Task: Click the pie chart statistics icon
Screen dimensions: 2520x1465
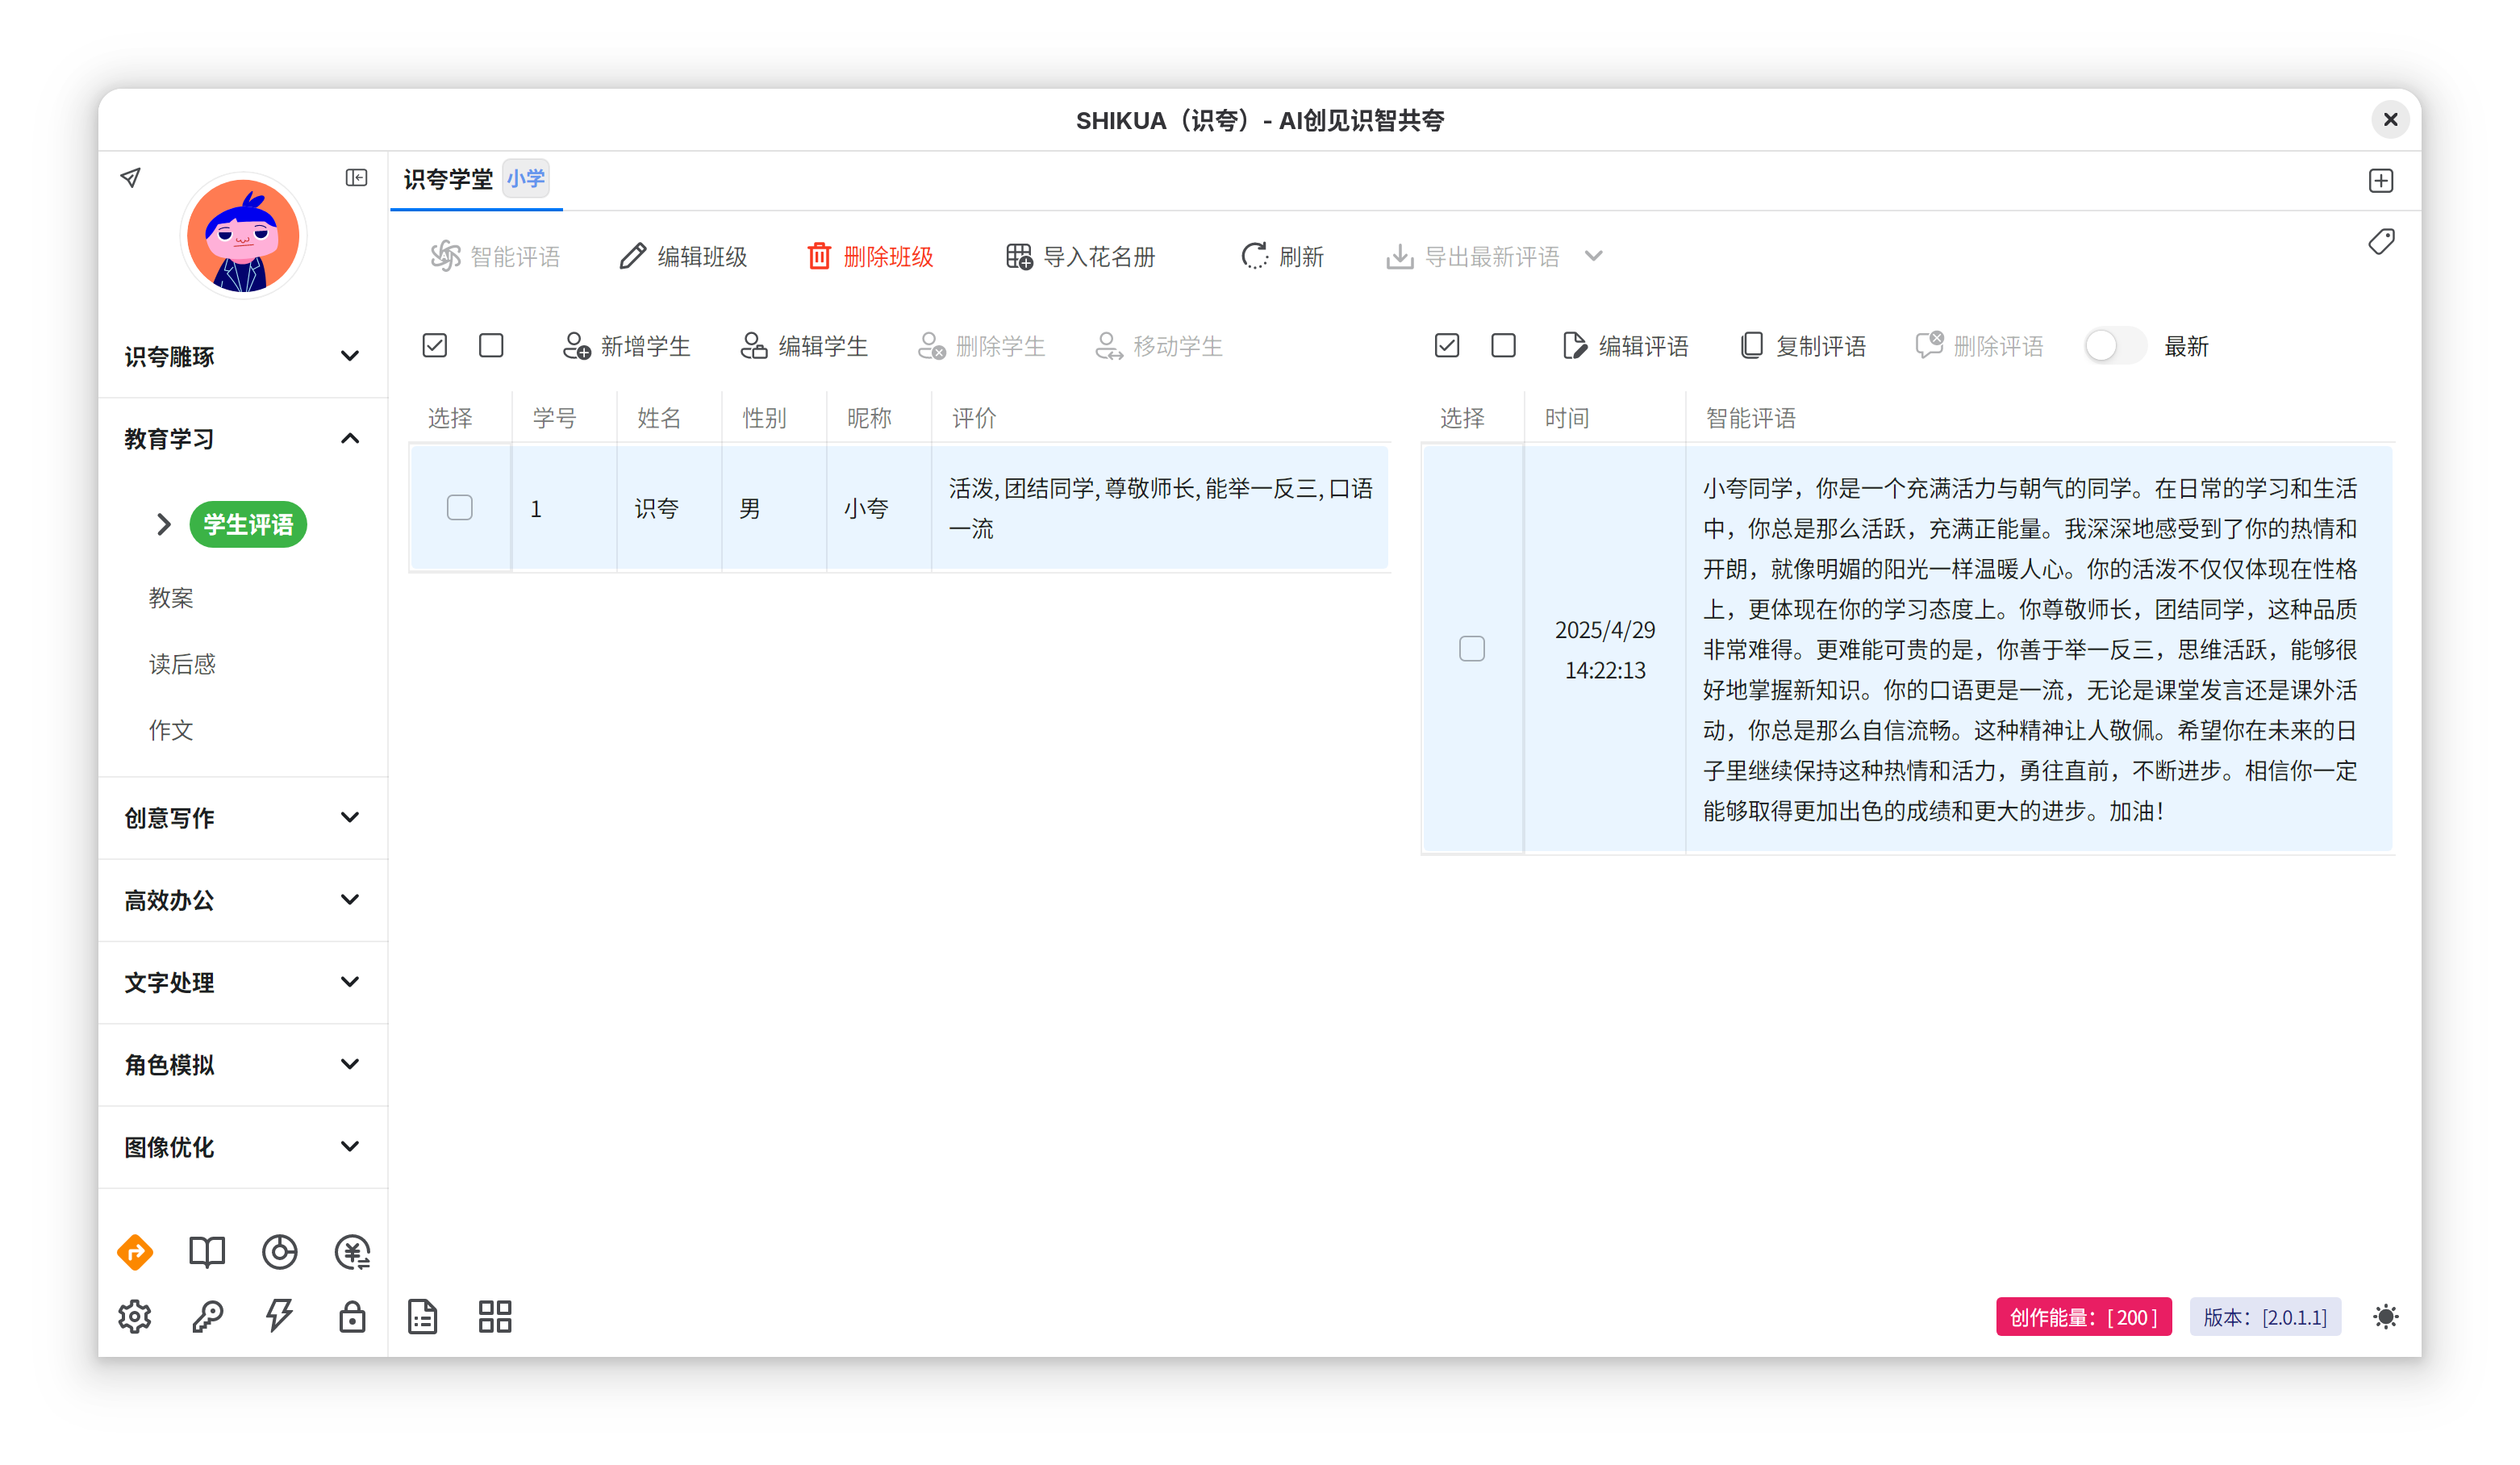Action: [x=280, y=1252]
